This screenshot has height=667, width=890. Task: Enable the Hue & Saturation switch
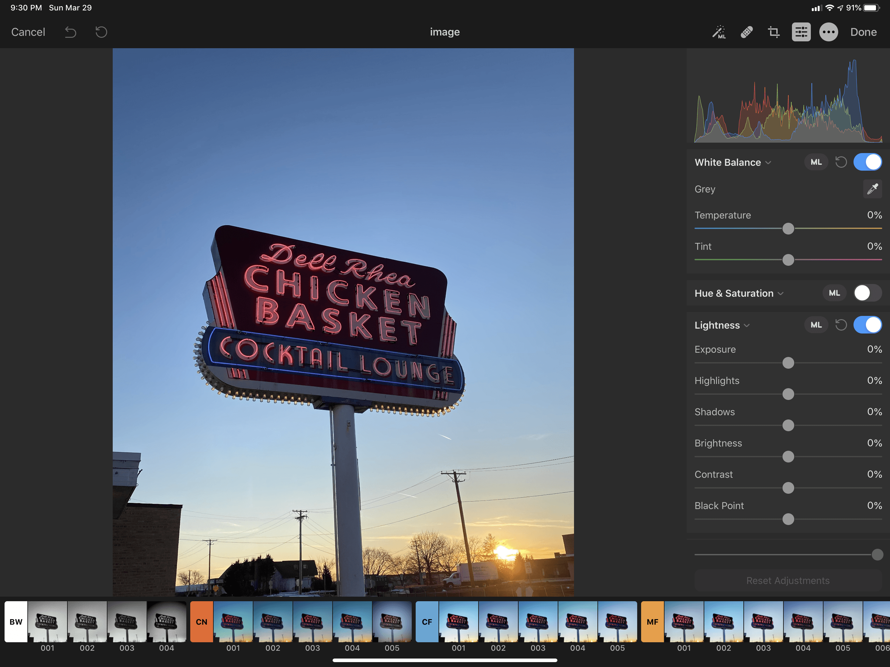coord(868,293)
